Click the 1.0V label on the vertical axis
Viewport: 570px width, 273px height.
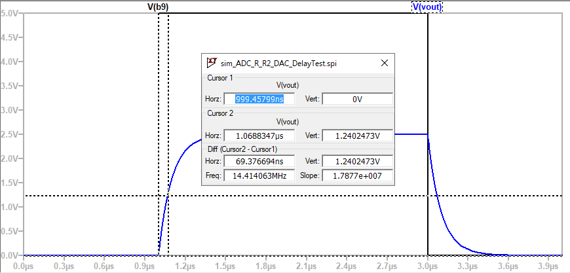pyautogui.click(x=12, y=206)
